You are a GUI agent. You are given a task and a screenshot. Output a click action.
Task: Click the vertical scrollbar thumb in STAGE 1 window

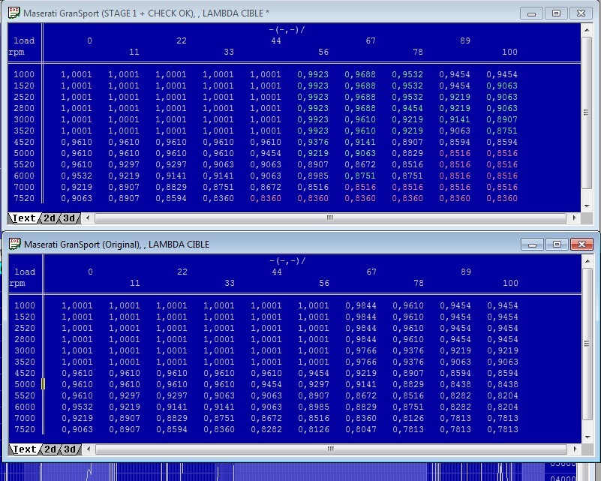(x=587, y=113)
